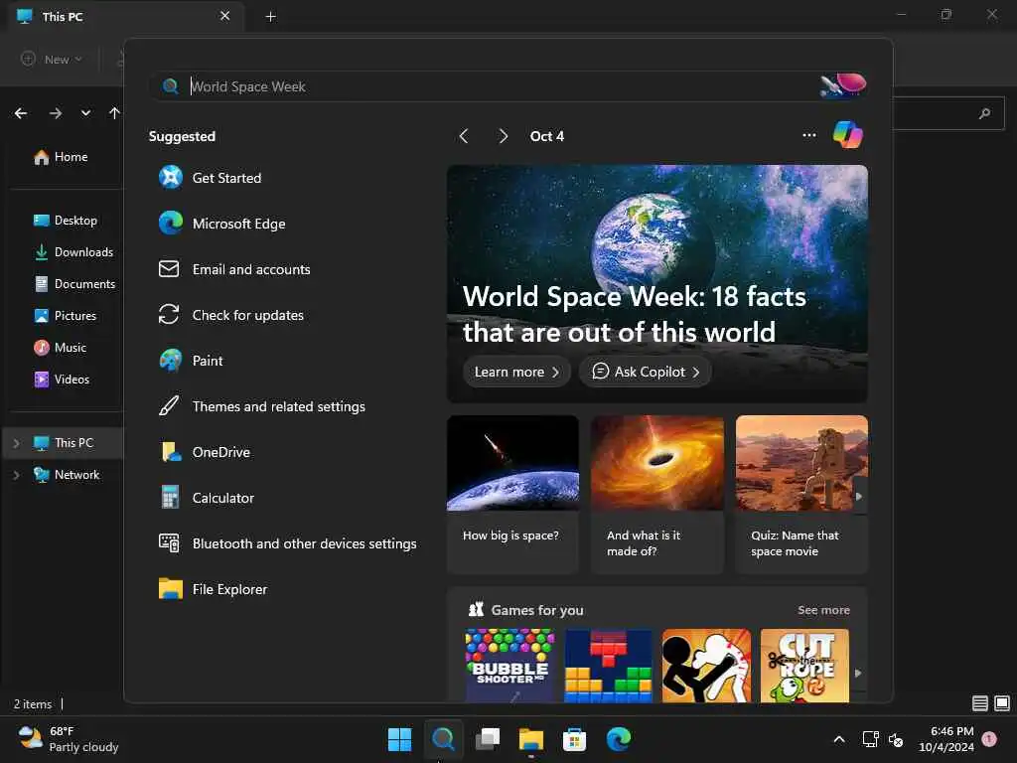Open Themes and related settings
Image resolution: width=1017 pixels, height=763 pixels.
coord(261,406)
